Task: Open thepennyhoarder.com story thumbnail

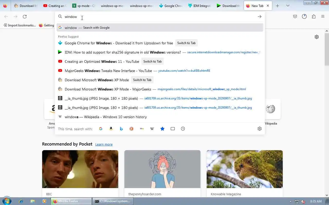Action: coord(162,169)
